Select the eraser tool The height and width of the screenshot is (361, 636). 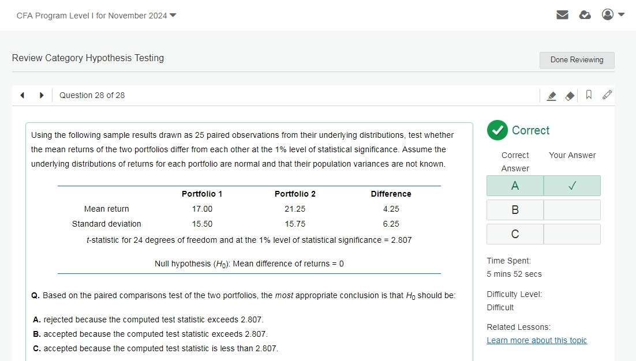point(570,96)
